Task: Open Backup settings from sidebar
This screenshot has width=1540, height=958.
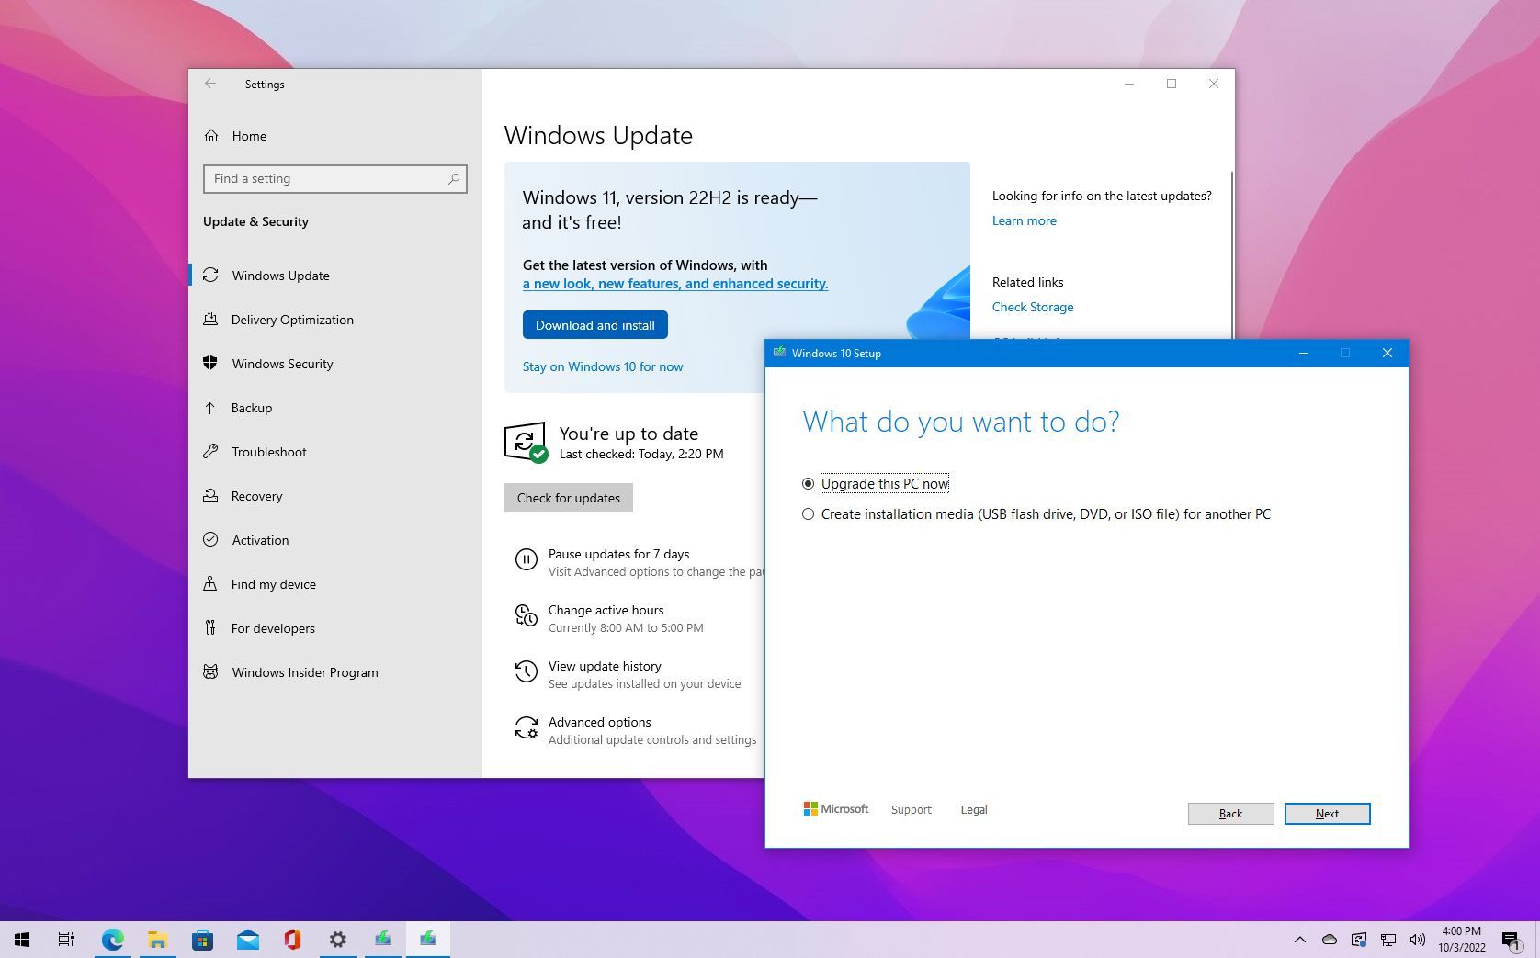Action: click(x=252, y=408)
